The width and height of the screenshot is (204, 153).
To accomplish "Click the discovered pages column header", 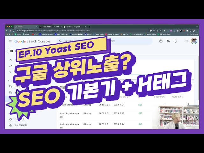I will click(x=159, y=97).
